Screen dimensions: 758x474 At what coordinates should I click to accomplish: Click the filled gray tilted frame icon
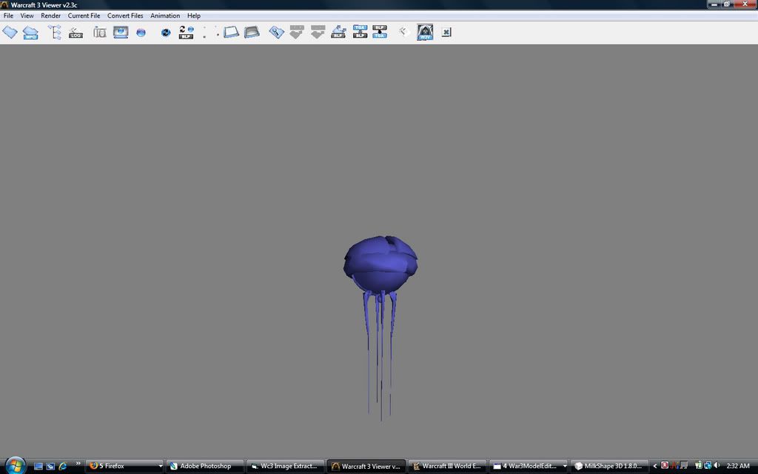[252, 33]
